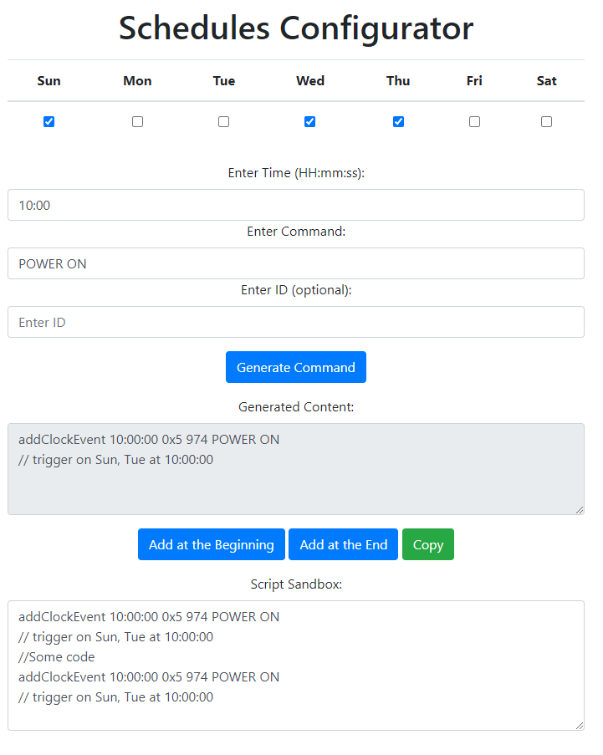603x755 pixels.
Task: Check the Sat checkbox
Action: (546, 121)
